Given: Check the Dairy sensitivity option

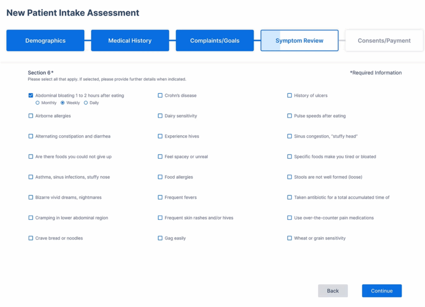Looking at the screenshot, I should (x=160, y=116).
